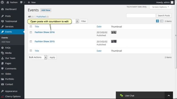Tick the footer Title row checkbox
177x99 pixels.
coord(31,51)
